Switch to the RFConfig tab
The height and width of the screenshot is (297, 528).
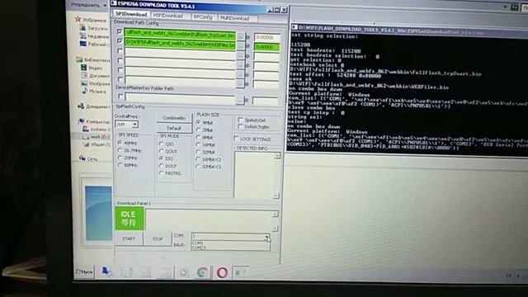(x=203, y=16)
